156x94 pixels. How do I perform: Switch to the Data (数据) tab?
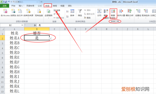(48, 6)
